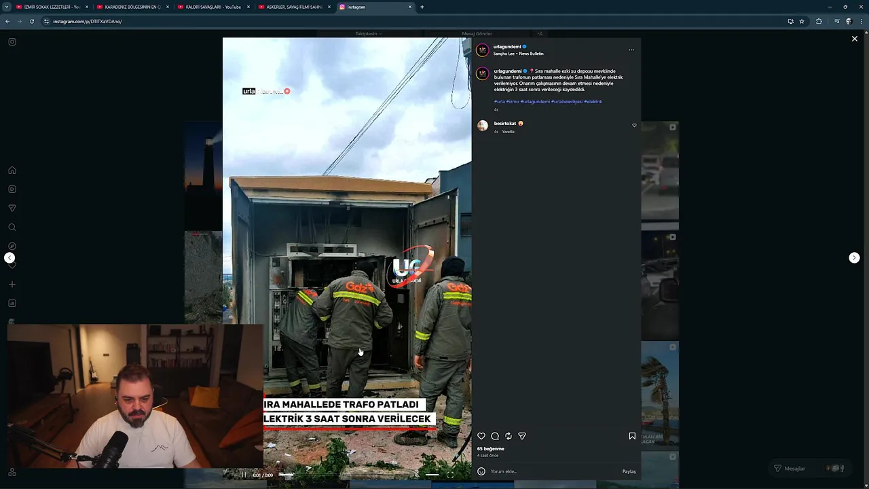The height and width of the screenshot is (489, 869).
Task: Open post options three-dot menu
Action: click(631, 50)
